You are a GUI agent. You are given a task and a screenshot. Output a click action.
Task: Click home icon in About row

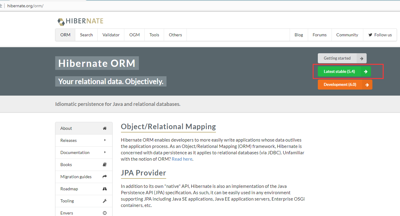(x=105, y=128)
